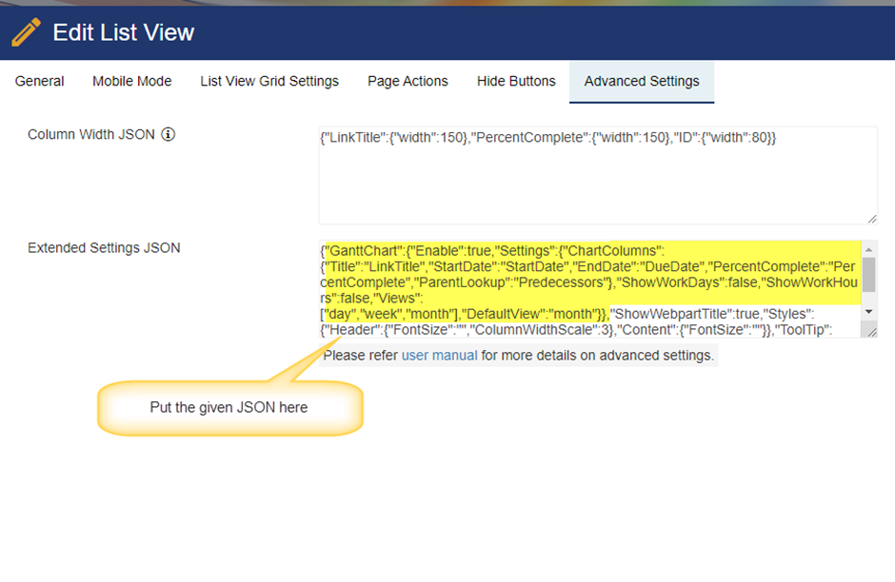The height and width of the screenshot is (582, 895).
Task: Click the info icon beside Column Width JSON
Action: [169, 135]
